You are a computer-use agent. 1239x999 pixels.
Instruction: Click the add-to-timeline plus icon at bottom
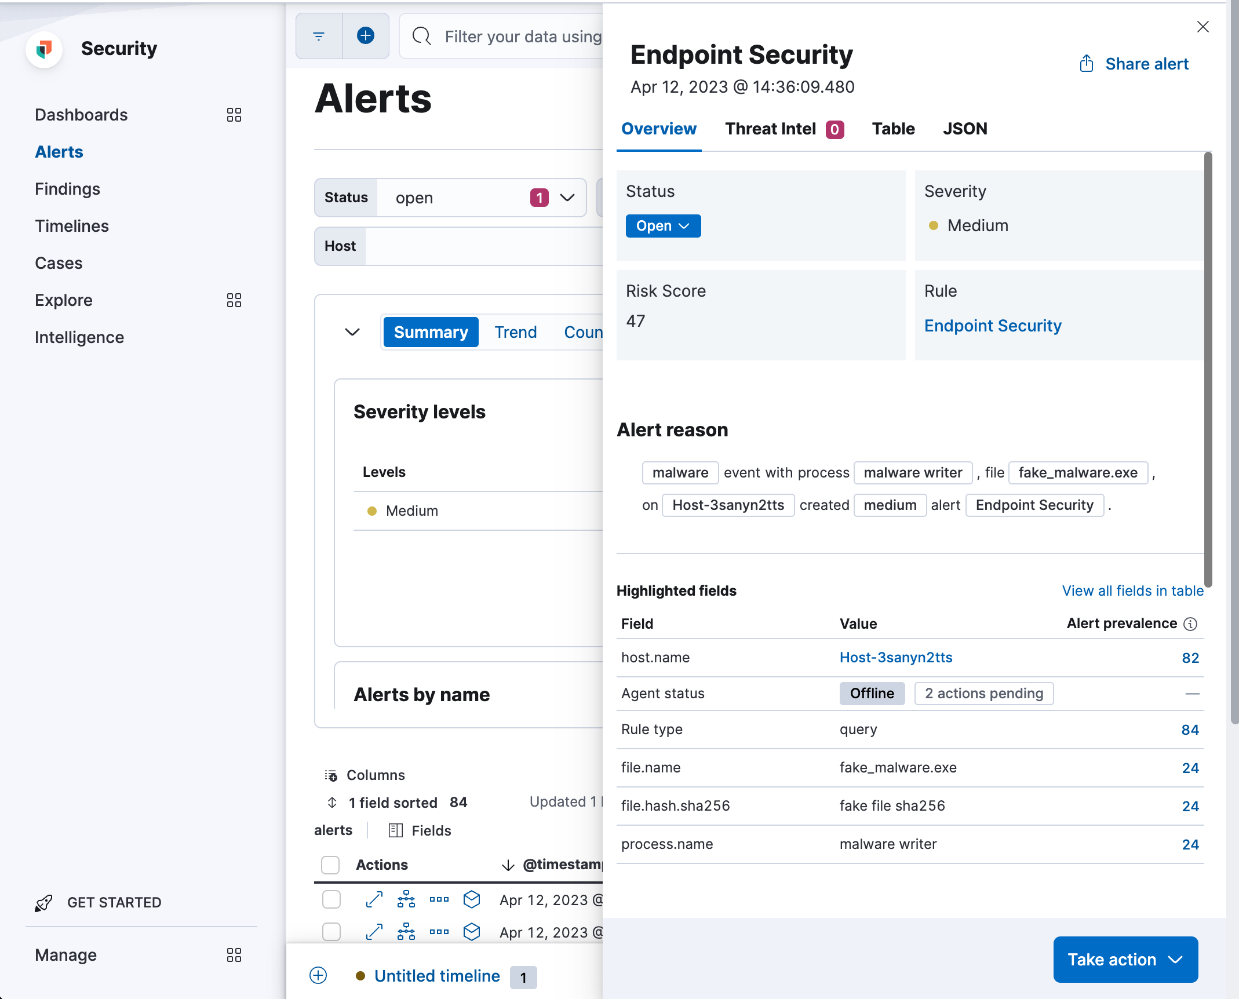[x=318, y=976]
